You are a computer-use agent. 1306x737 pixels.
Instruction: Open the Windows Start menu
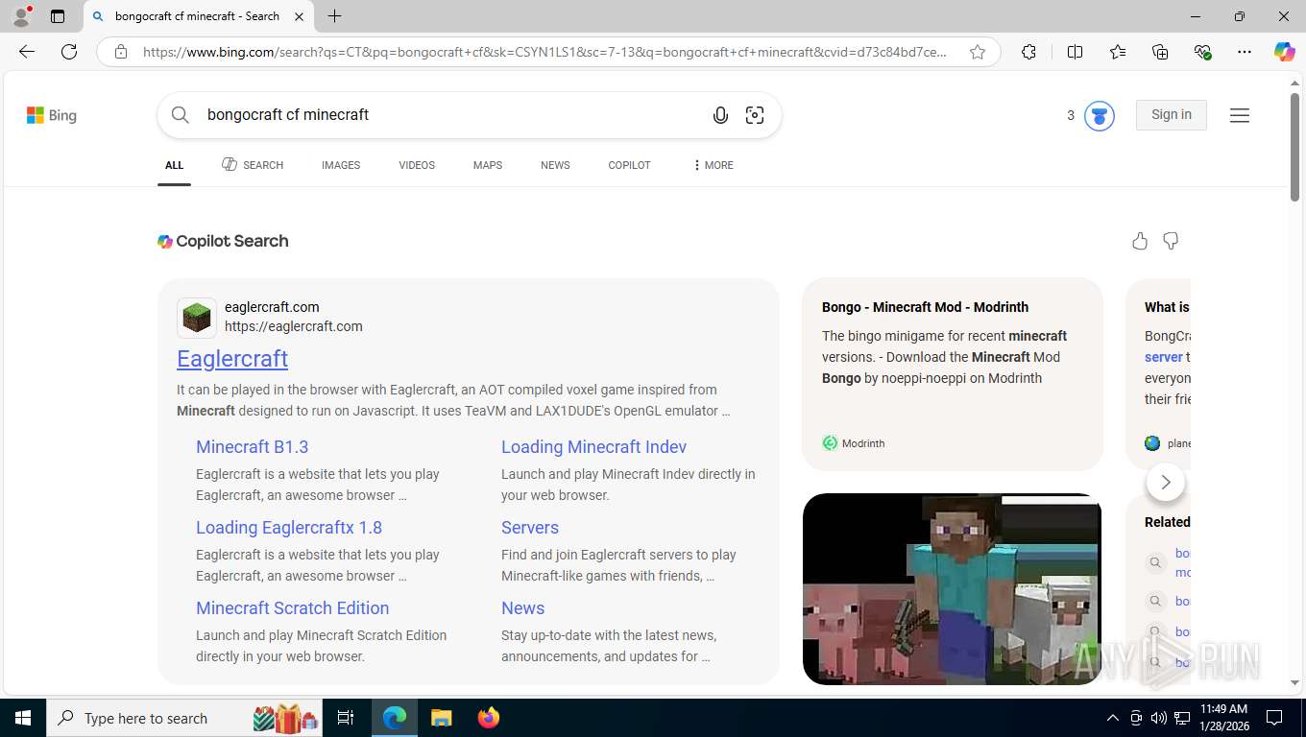(x=22, y=718)
